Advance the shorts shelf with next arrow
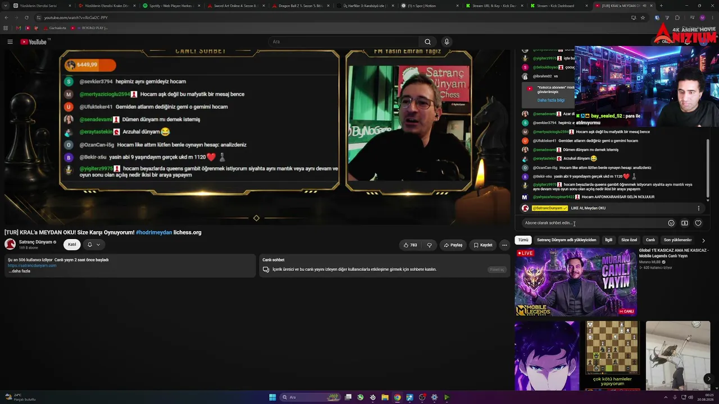719x404 pixels. (708, 379)
